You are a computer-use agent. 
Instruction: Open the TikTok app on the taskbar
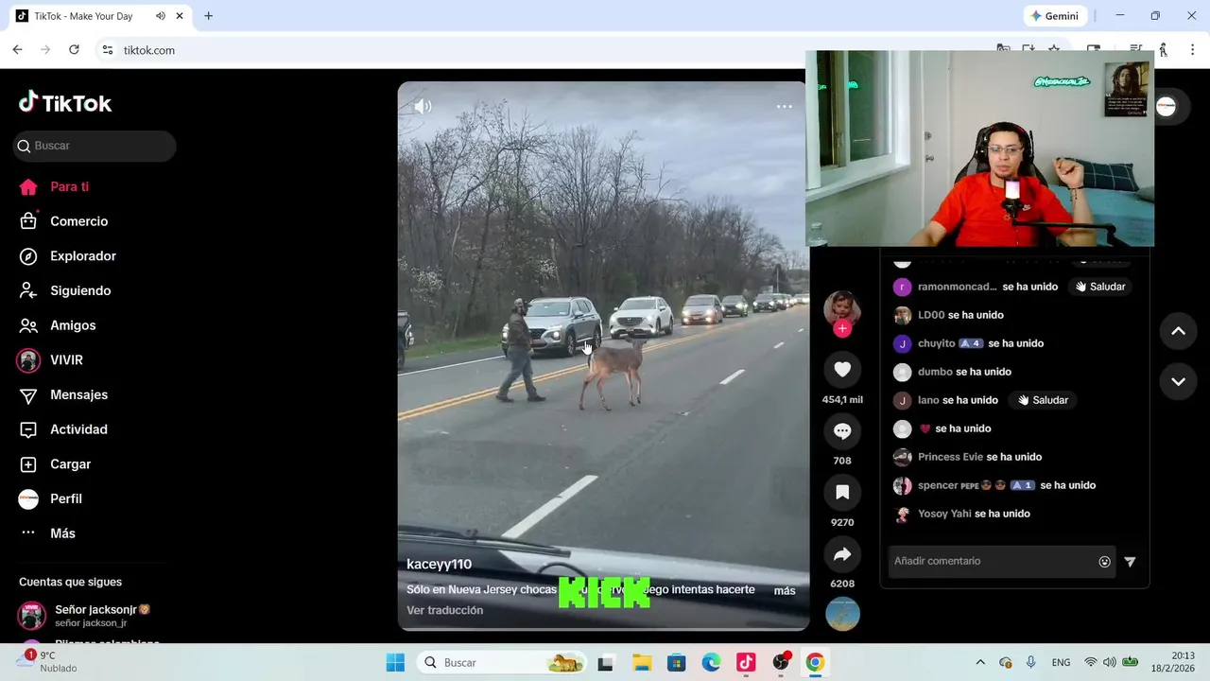pos(746,663)
